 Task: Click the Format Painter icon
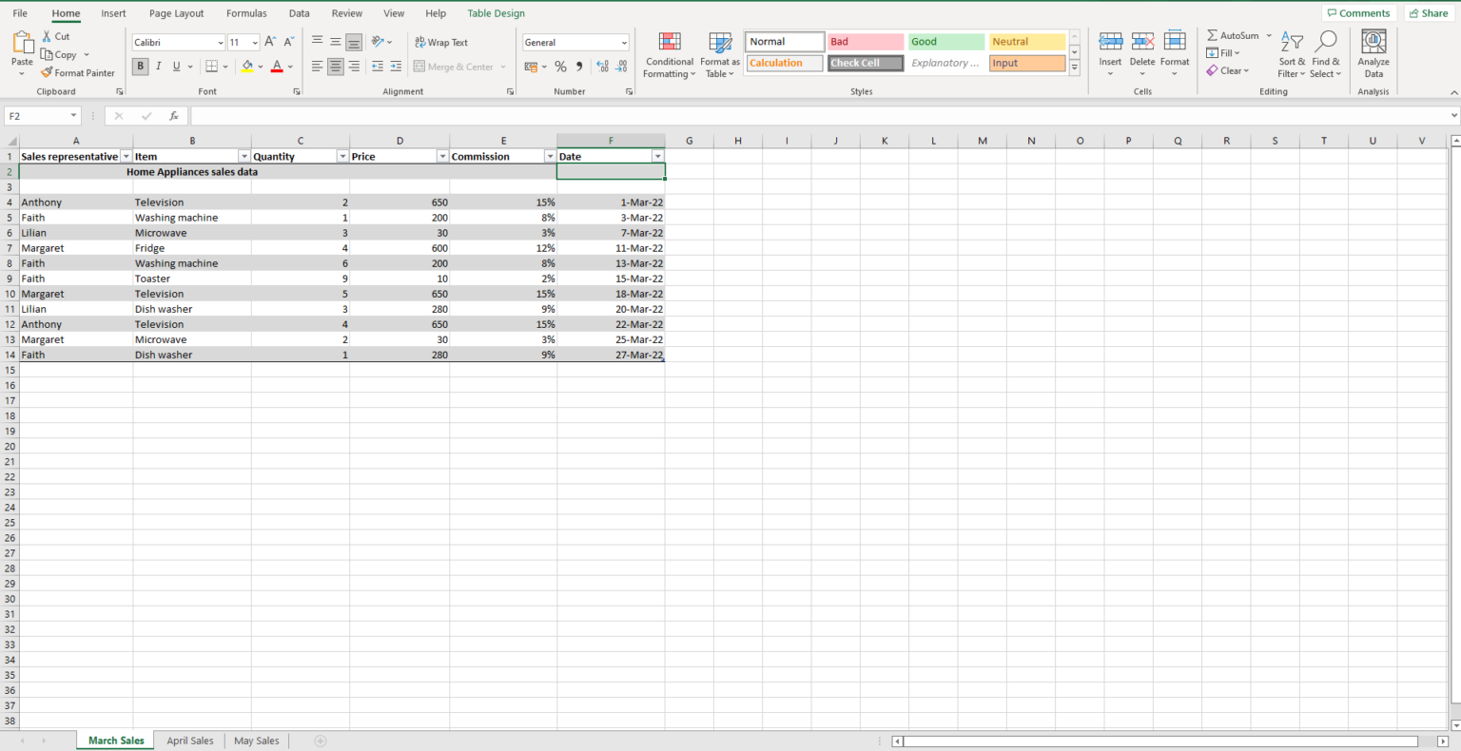(x=48, y=73)
